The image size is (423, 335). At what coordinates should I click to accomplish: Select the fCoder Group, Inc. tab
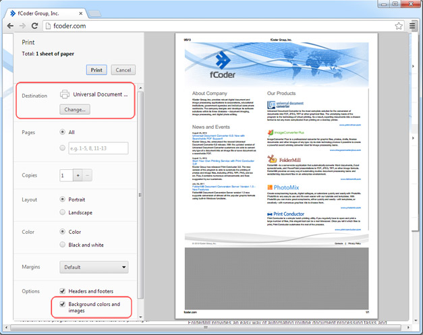tap(46, 13)
